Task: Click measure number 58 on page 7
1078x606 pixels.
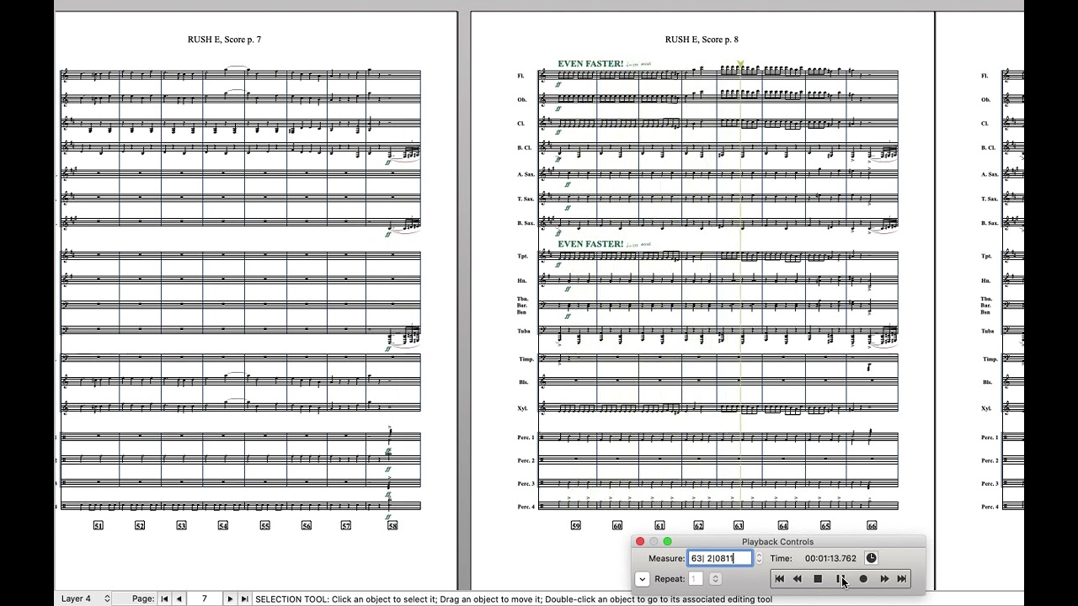Action: [x=392, y=525]
